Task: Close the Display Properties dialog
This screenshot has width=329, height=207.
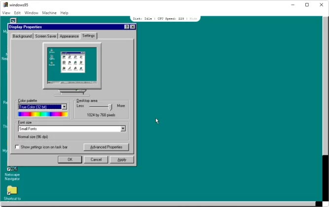Action: click(x=133, y=27)
